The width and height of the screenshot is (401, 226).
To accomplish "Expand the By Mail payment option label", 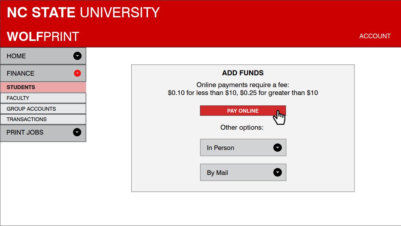I will coord(217,173).
